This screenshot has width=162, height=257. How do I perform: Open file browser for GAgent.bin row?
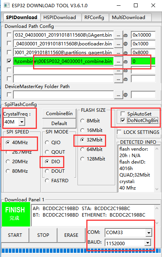coord(118,35)
